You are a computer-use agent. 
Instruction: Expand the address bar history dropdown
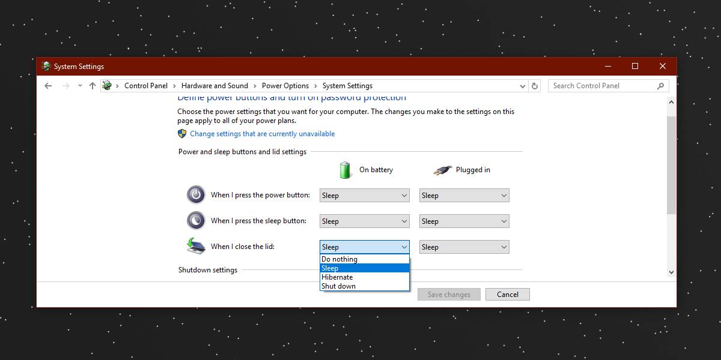[523, 86]
